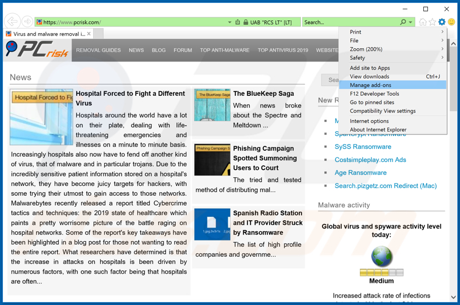460x305 pixels.
Task: Open the Tools gear icon
Action: point(442,22)
